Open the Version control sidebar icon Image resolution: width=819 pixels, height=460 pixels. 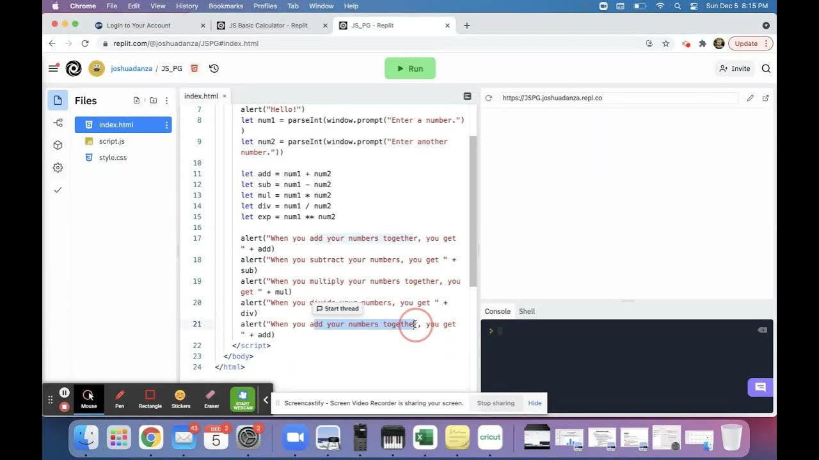(58, 123)
